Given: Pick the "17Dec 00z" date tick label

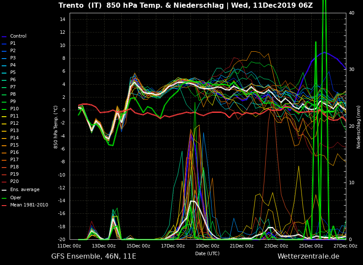Looking at the screenshot, I should 173,246.
